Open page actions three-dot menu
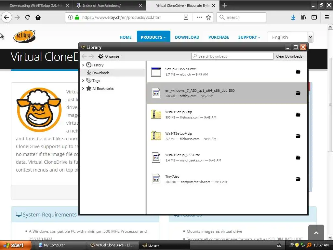 coord(199,17)
